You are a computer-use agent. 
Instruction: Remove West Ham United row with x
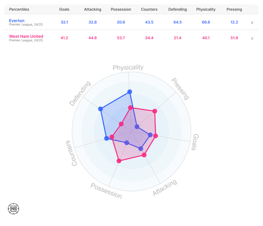click(252, 38)
